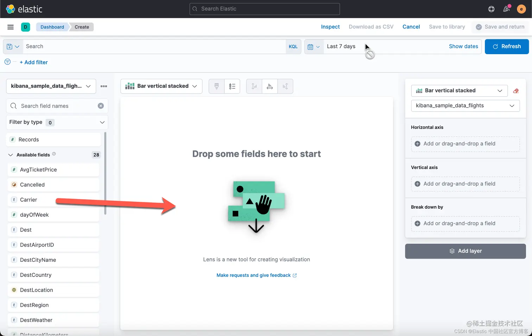The image size is (532, 336).
Task: Open the Last 7 days time picker
Action: tap(341, 46)
